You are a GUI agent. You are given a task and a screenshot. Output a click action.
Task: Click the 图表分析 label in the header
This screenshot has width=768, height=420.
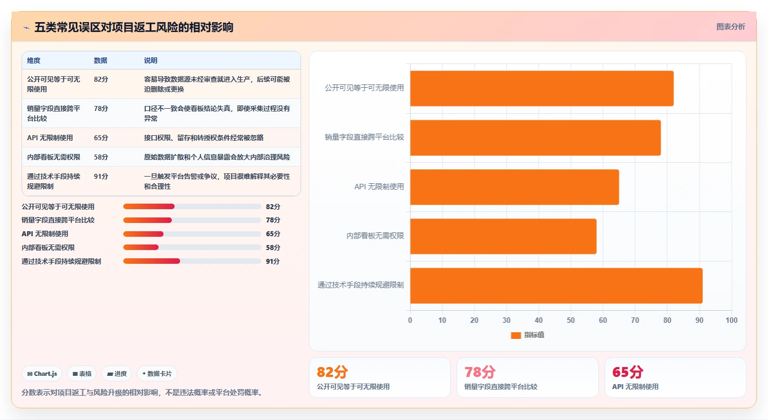[x=730, y=26]
